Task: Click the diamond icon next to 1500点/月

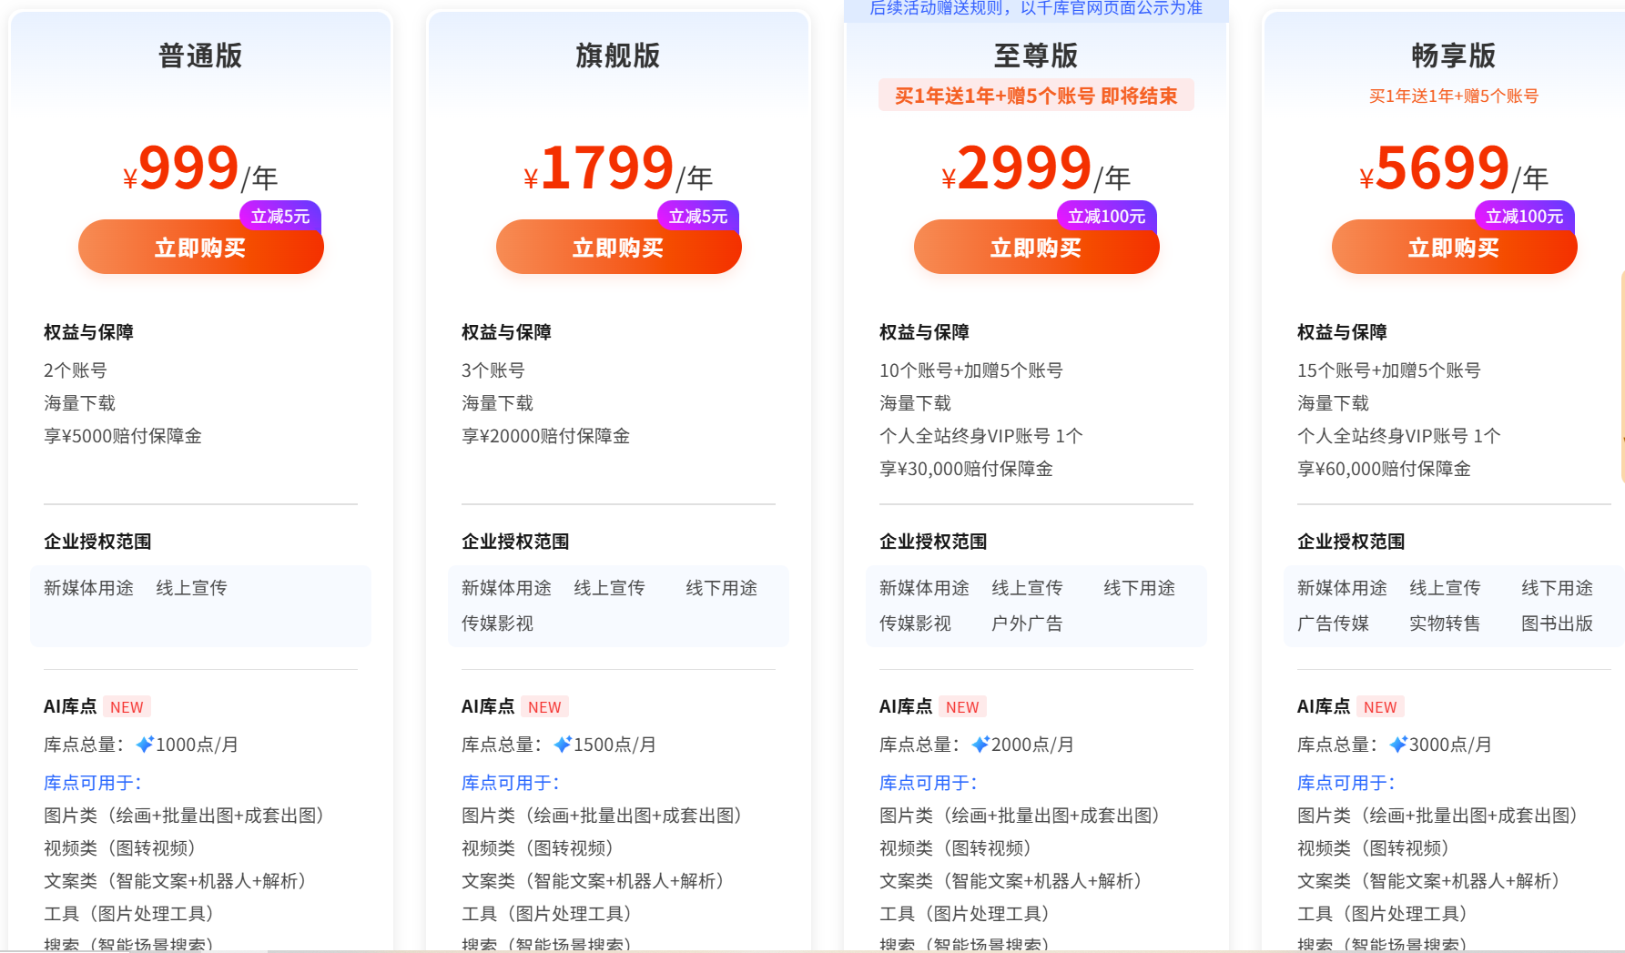Action: pos(562,744)
